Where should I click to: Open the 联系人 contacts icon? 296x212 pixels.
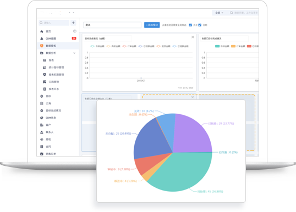(x=42, y=132)
